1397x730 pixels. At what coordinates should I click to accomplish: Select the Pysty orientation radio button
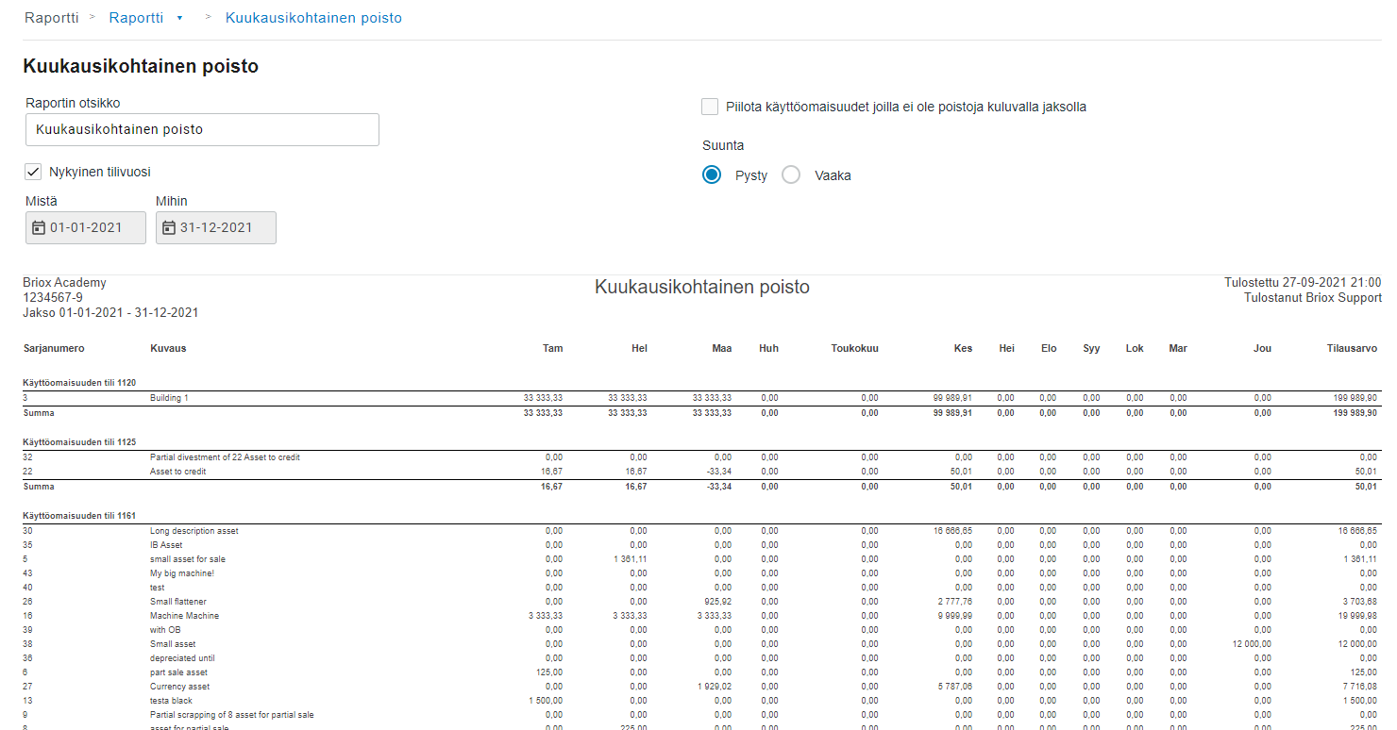click(x=712, y=175)
